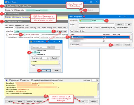Click the Execute button
134x105 pixels.
point(10,102)
